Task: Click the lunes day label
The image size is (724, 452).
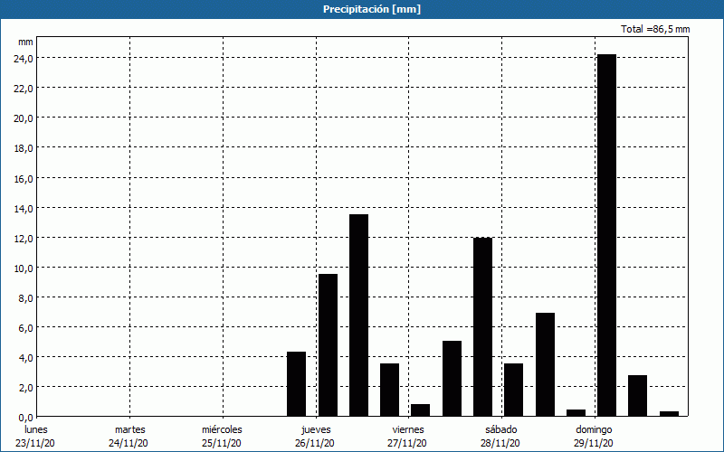Action: (36, 430)
